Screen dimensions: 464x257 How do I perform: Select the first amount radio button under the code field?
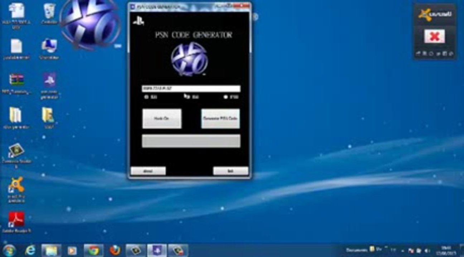click(x=146, y=97)
